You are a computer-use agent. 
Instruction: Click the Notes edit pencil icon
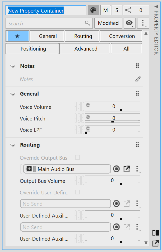pos(137,79)
